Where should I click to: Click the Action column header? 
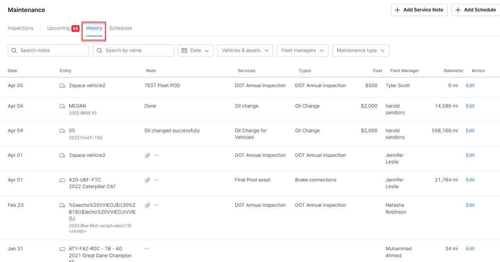click(478, 71)
